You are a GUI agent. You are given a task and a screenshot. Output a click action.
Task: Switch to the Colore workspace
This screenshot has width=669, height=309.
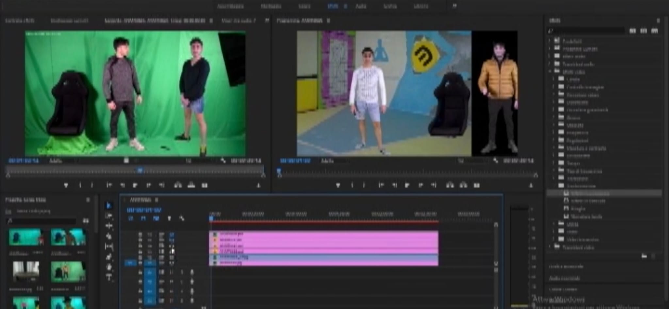coord(304,6)
